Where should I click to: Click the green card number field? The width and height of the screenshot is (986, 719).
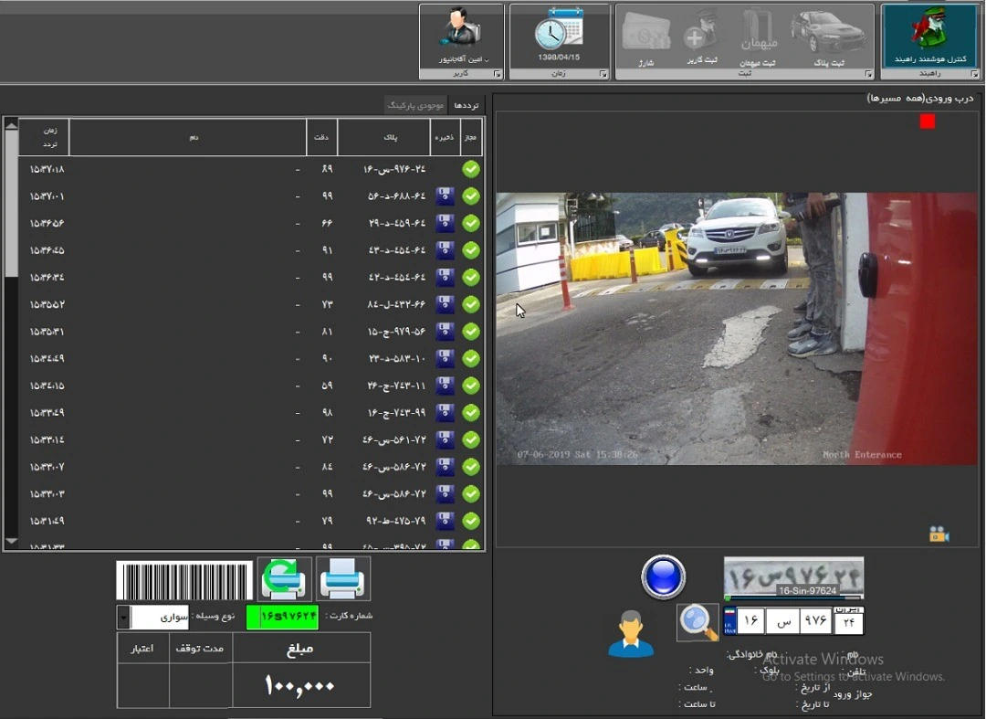(x=283, y=617)
